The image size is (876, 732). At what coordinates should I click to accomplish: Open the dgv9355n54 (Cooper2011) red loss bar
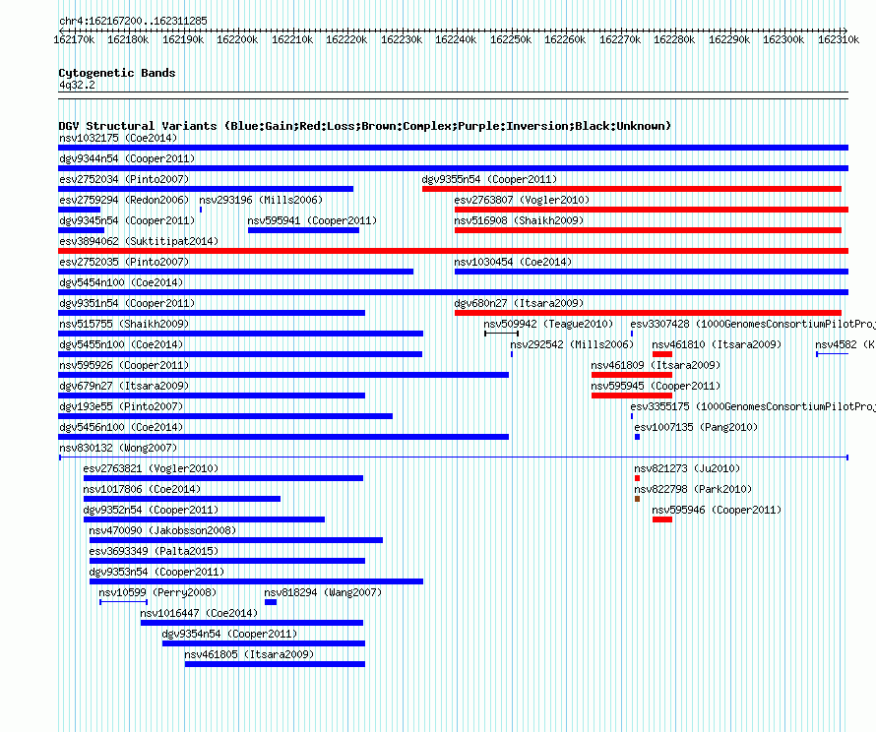(632, 189)
